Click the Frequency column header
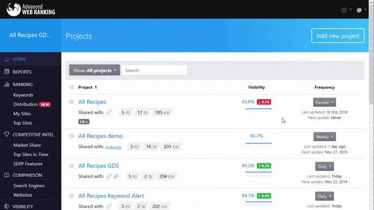Screen dimensions: 374x210 point(325,87)
